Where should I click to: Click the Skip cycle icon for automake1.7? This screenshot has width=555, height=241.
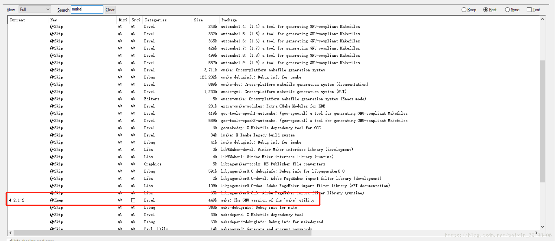coord(52,48)
